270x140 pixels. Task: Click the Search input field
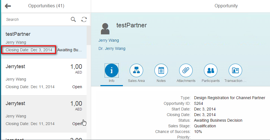(x=37, y=19)
